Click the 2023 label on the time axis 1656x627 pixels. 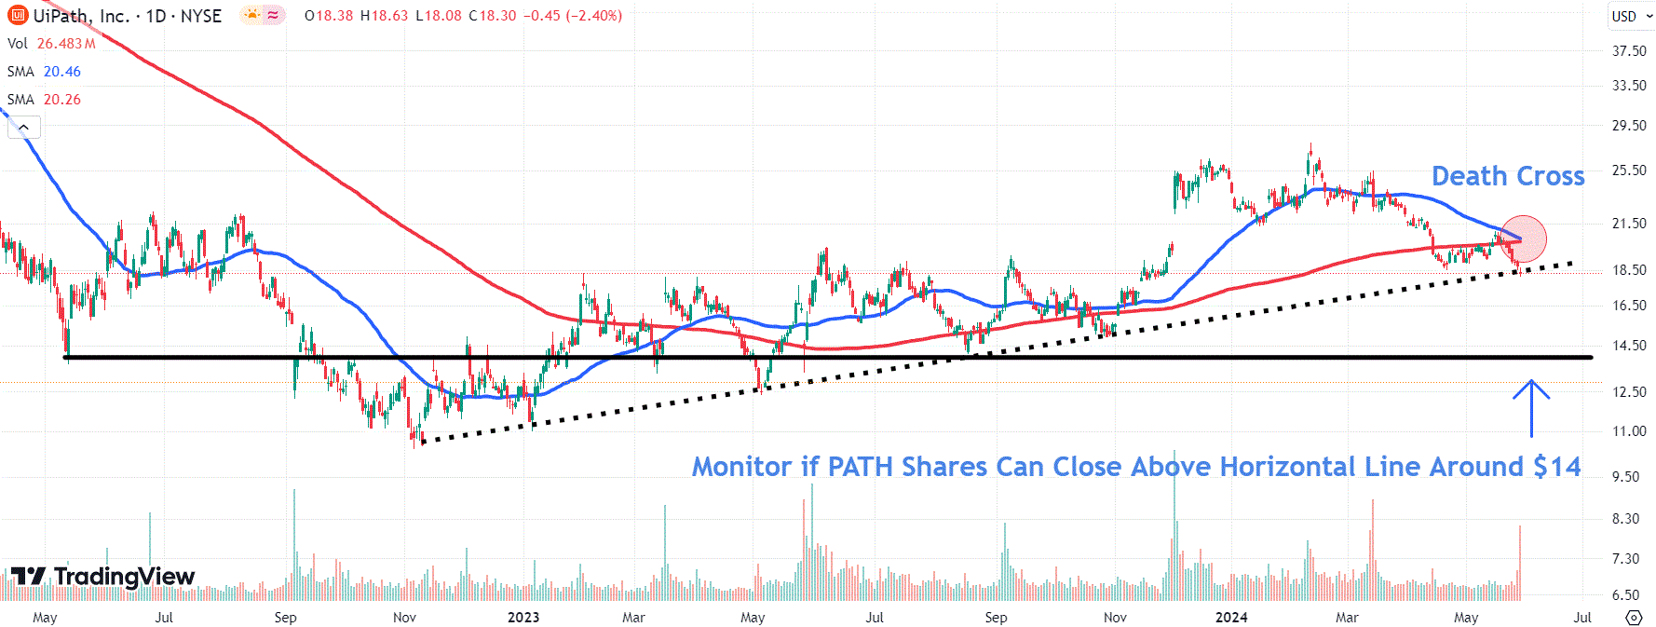[523, 618]
